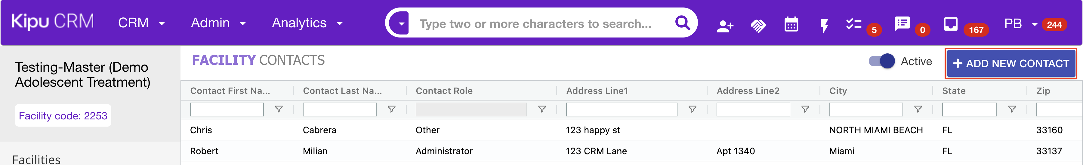Click the Kipu CRM logo link

point(53,21)
